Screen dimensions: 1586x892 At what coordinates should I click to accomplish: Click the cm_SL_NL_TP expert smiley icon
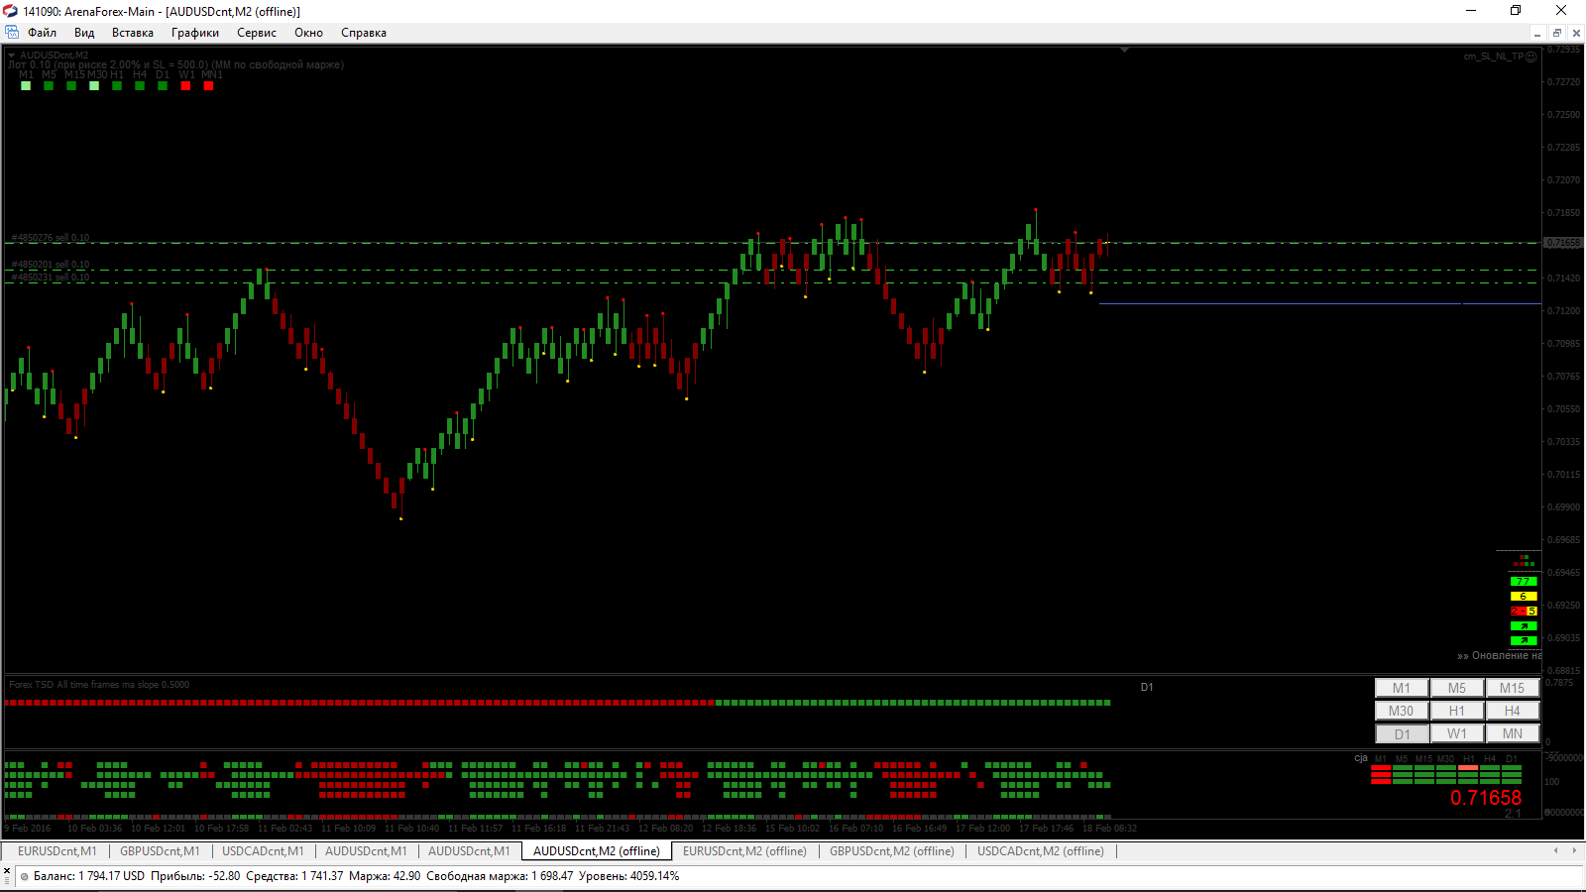click(1531, 56)
